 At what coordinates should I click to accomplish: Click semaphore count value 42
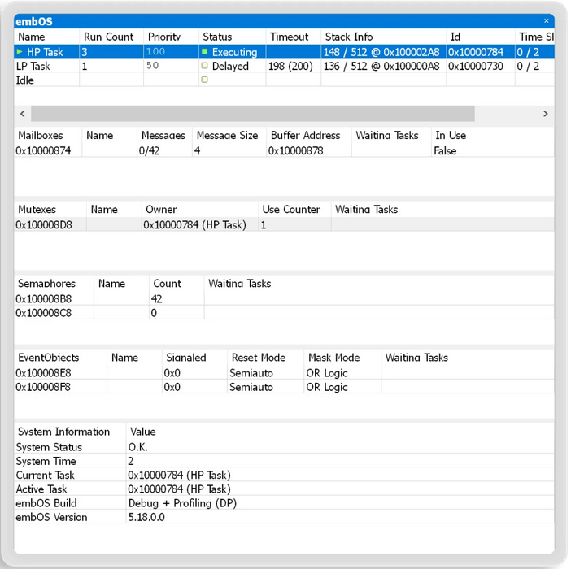[x=157, y=299]
